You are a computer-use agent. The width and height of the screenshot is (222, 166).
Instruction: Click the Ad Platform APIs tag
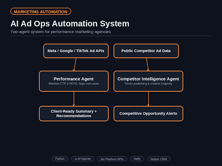tap(112, 159)
